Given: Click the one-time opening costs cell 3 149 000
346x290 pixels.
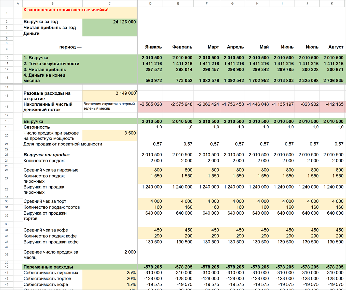Looking at the screenshot, I should click(110, 96).
